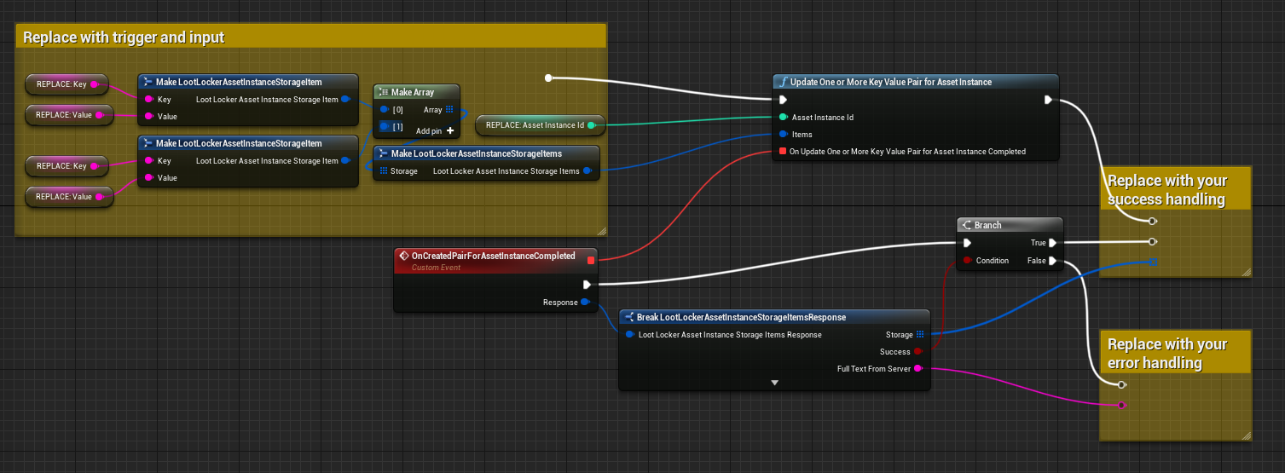Click the Add pin plus icon on Make Array
The image size is (1285, 473).
pos(449,131)
